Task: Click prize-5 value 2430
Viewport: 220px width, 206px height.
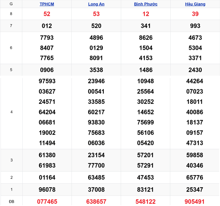Action: (195, 70)
